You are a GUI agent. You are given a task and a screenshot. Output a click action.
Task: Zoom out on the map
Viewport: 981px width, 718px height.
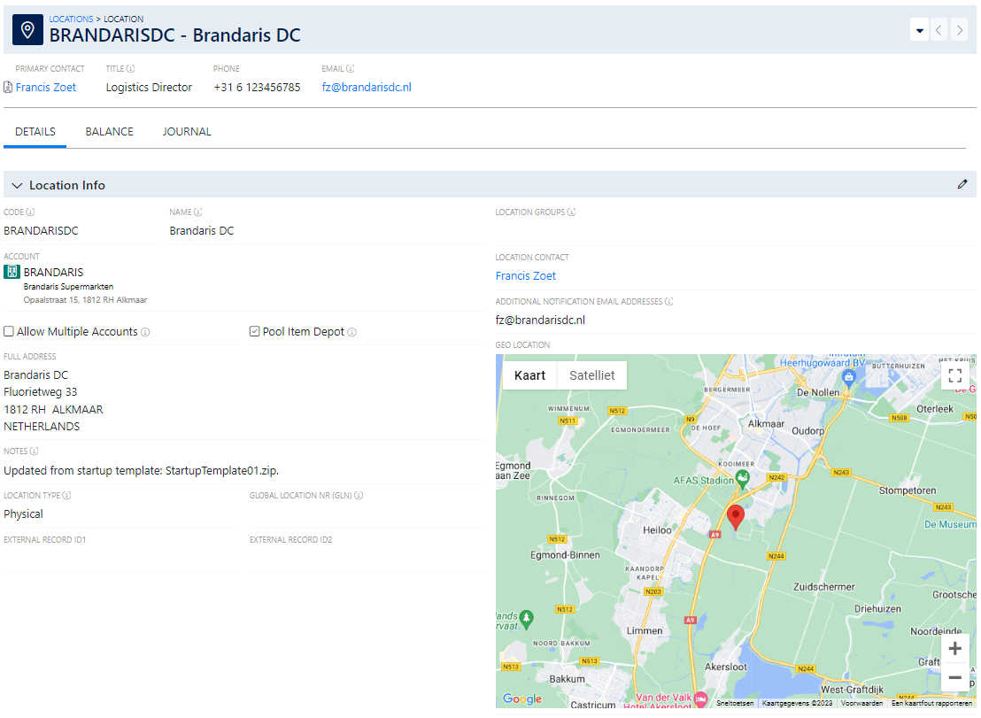coord(954,677)
